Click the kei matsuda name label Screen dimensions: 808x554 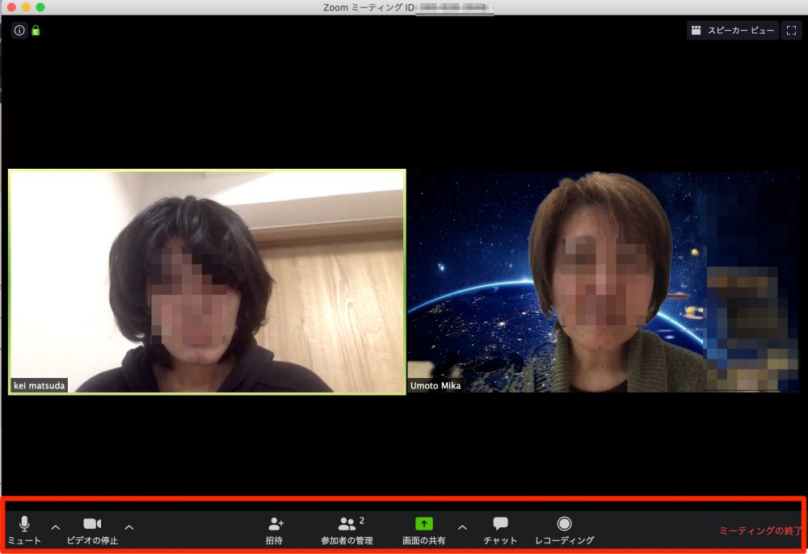(39, 386)
